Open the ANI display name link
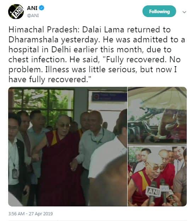196x221 pixels. coord(32,8)
